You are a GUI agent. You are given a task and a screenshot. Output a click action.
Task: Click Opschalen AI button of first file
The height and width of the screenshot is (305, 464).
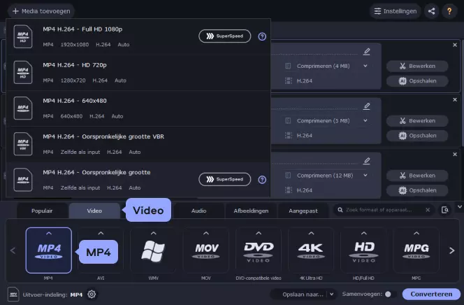point(417,81)
